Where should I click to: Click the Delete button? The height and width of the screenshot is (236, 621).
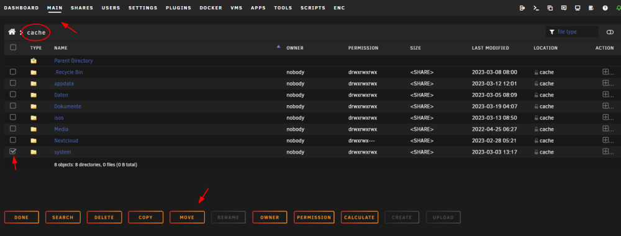coord(104,217)
